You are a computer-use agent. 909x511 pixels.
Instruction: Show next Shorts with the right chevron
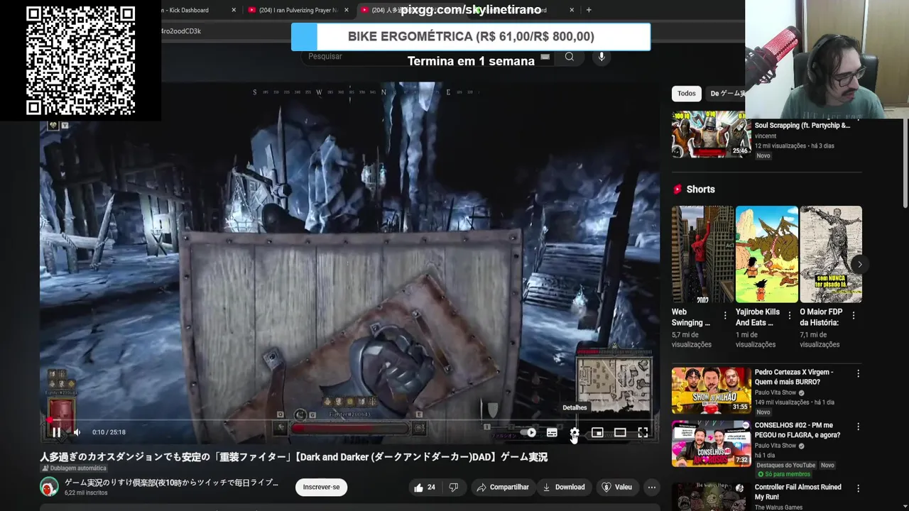(x=859, y=265)
